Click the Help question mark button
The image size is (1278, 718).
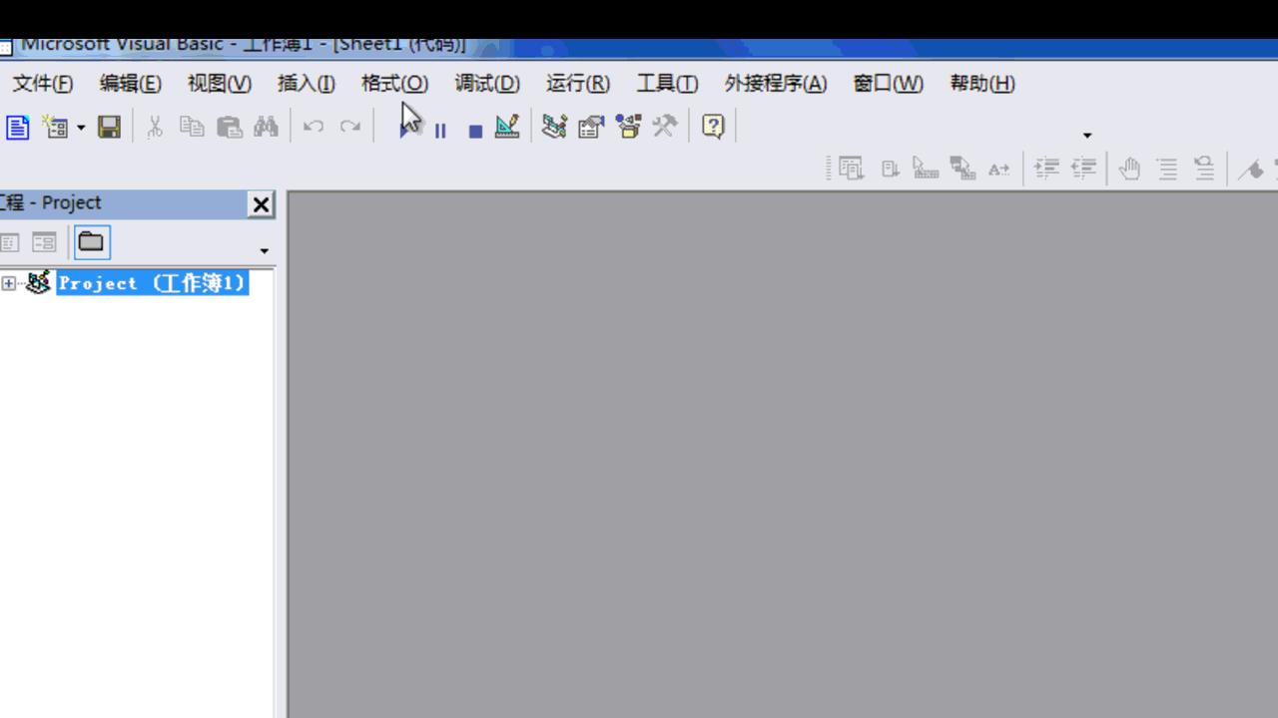(x=712, y=127)
